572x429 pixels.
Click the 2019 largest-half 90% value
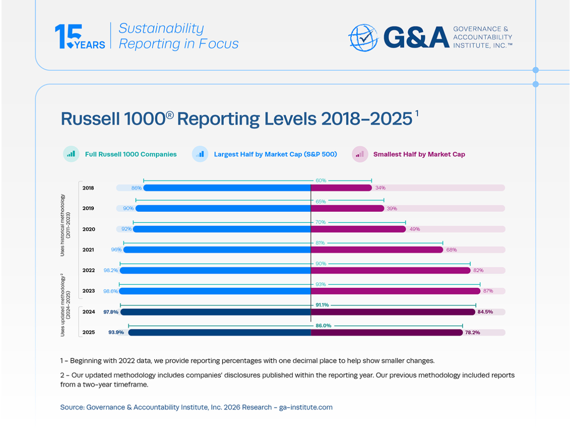(128, 209)
